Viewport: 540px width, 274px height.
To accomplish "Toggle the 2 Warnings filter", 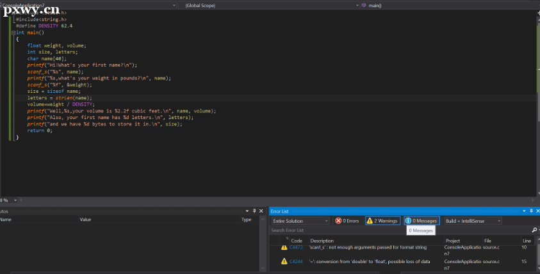I will [382, 221].
